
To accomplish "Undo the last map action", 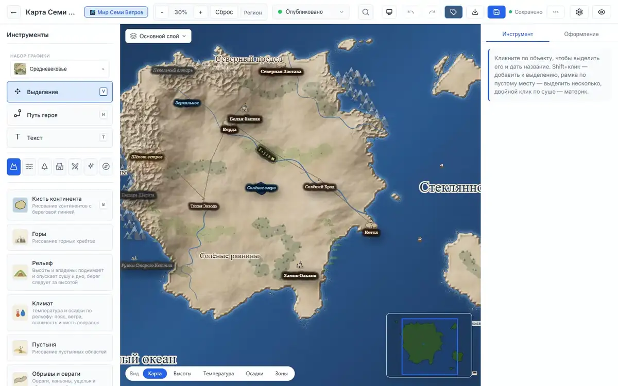I will coord(410,12).
